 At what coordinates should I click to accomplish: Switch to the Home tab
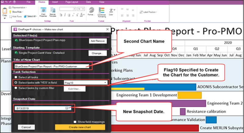[x=42, y=2]
